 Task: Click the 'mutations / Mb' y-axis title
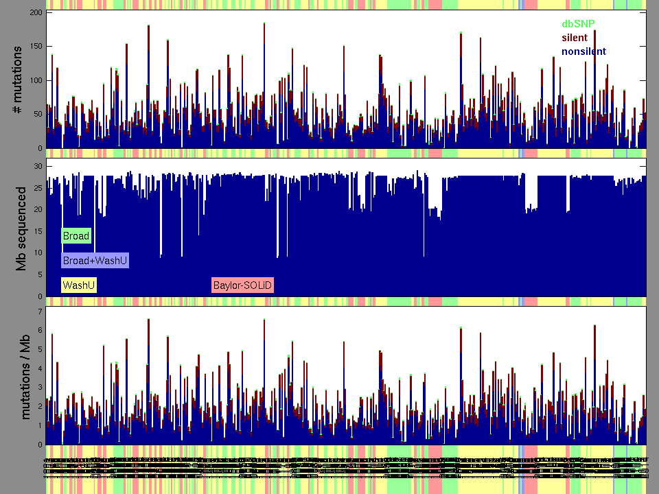[25, 375]
